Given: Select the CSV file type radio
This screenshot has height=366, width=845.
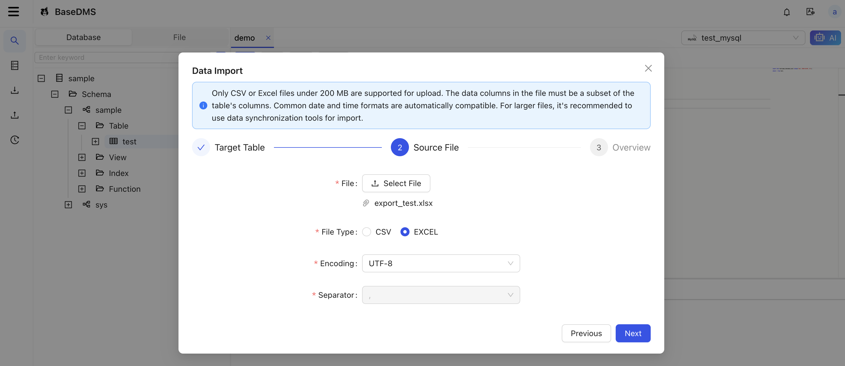Looking at the screenshot, I should point(366,232).
